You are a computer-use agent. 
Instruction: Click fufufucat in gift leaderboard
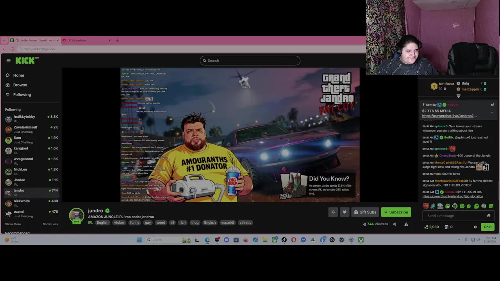tap(446, 84)
